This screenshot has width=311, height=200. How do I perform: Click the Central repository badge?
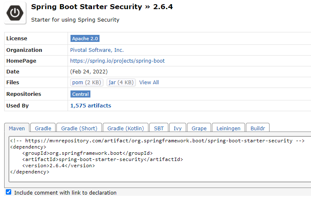80,94
